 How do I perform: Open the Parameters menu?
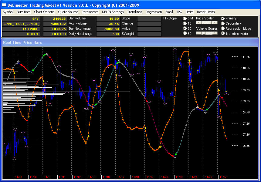(90, 12)
